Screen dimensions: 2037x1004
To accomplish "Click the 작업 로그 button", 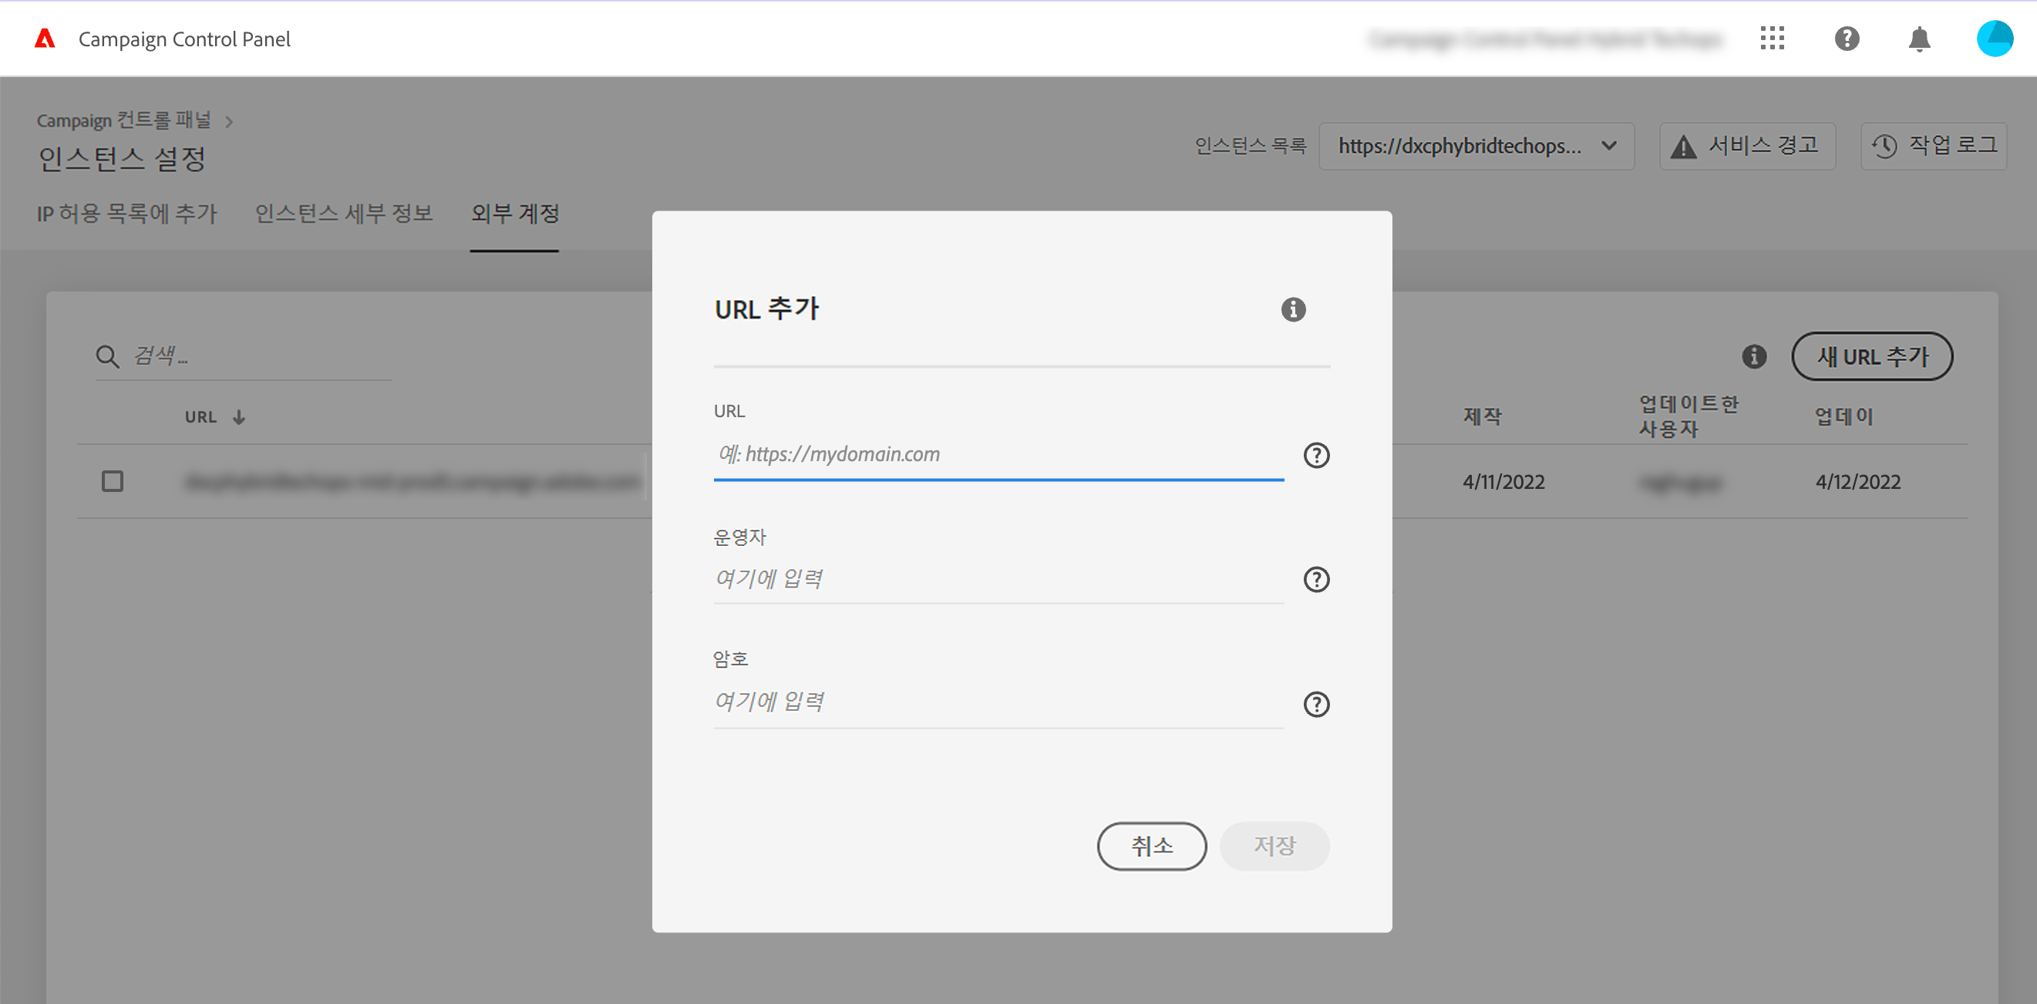I will tap(1934, 147).
